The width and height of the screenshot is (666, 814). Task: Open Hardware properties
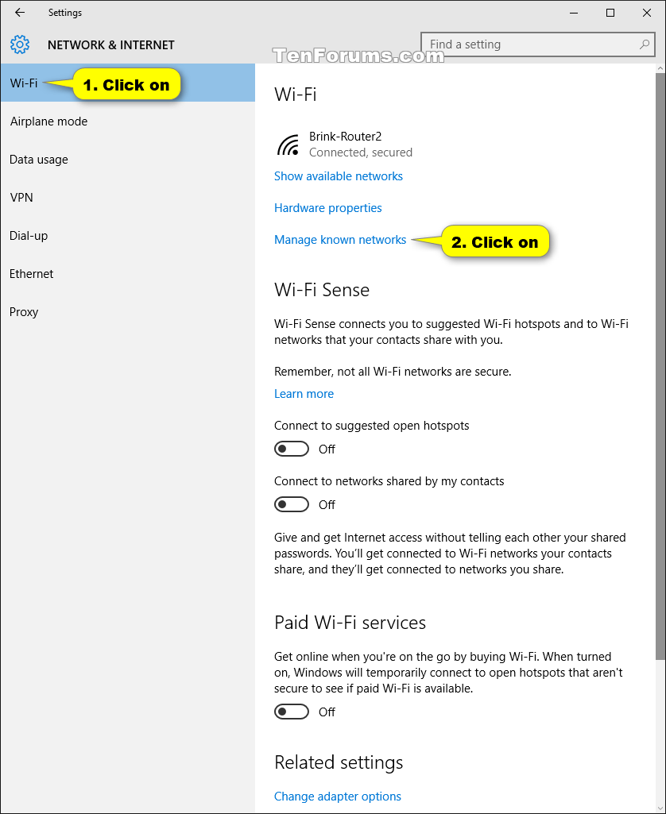[x=327, y=207]
